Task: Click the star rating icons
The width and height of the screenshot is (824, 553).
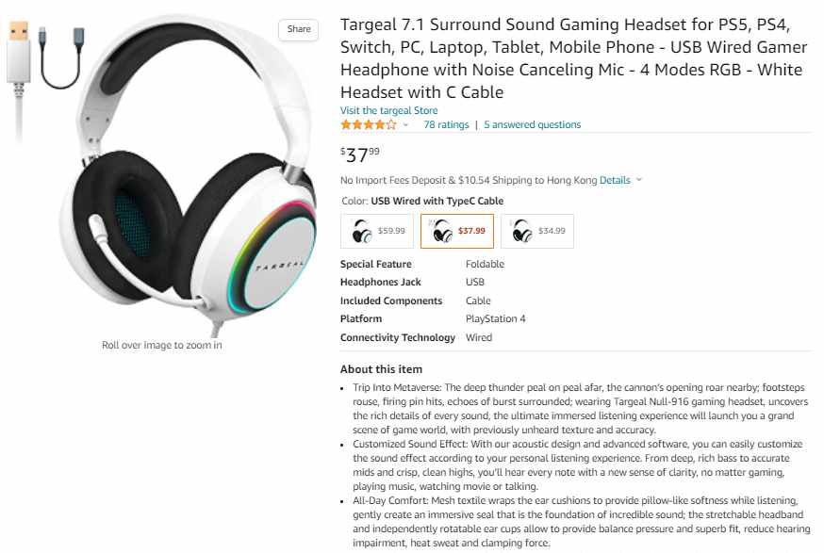Action: 368,125
